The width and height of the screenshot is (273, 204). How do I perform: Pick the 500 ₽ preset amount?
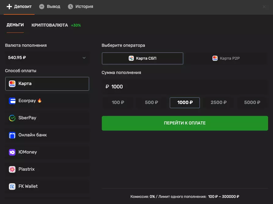151,103
